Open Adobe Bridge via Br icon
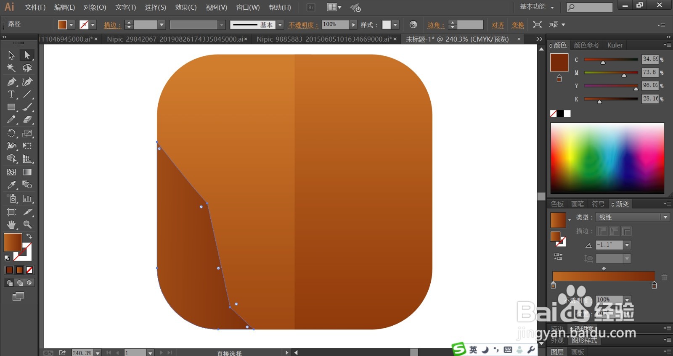This screenshot has height=356, width=673. [x=311, y=8]
